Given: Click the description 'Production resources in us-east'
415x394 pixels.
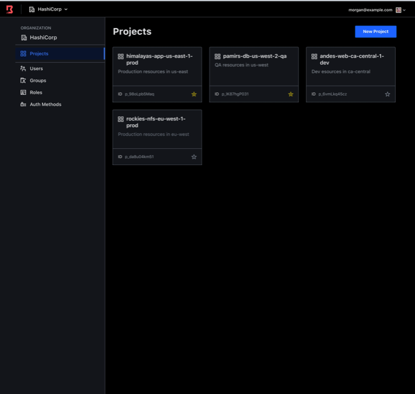Looking at the screenshot, I should [153, 71].
